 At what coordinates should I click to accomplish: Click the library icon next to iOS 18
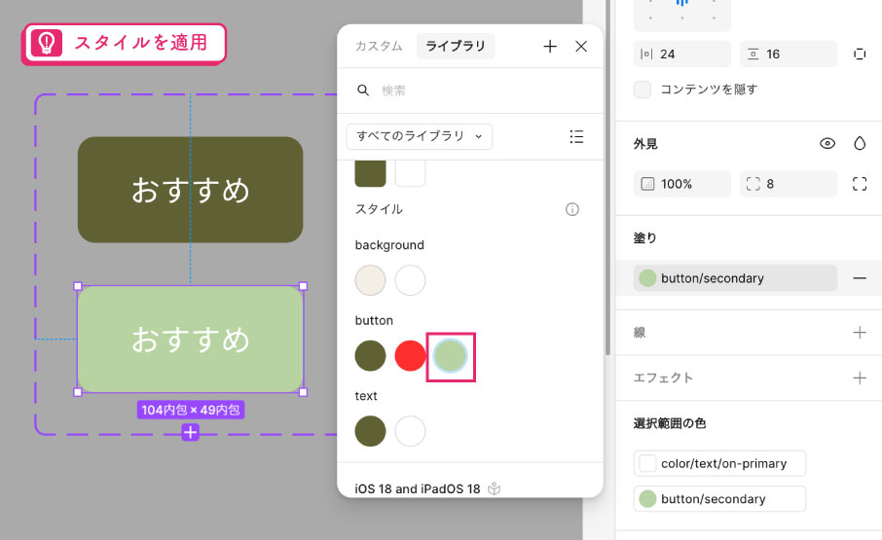494,488
